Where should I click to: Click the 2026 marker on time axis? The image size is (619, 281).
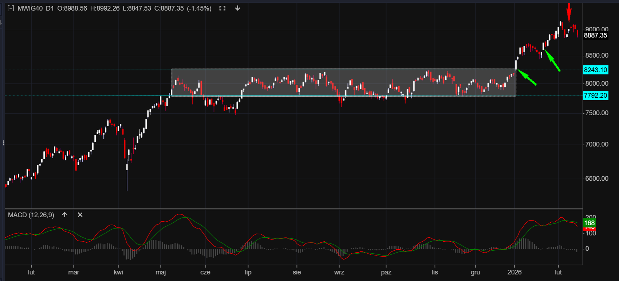pos(514,272)
